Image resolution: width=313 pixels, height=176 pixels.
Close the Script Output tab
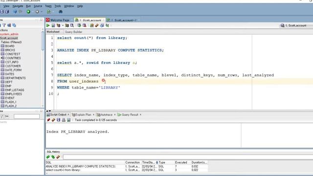click(x=68, y=114)
